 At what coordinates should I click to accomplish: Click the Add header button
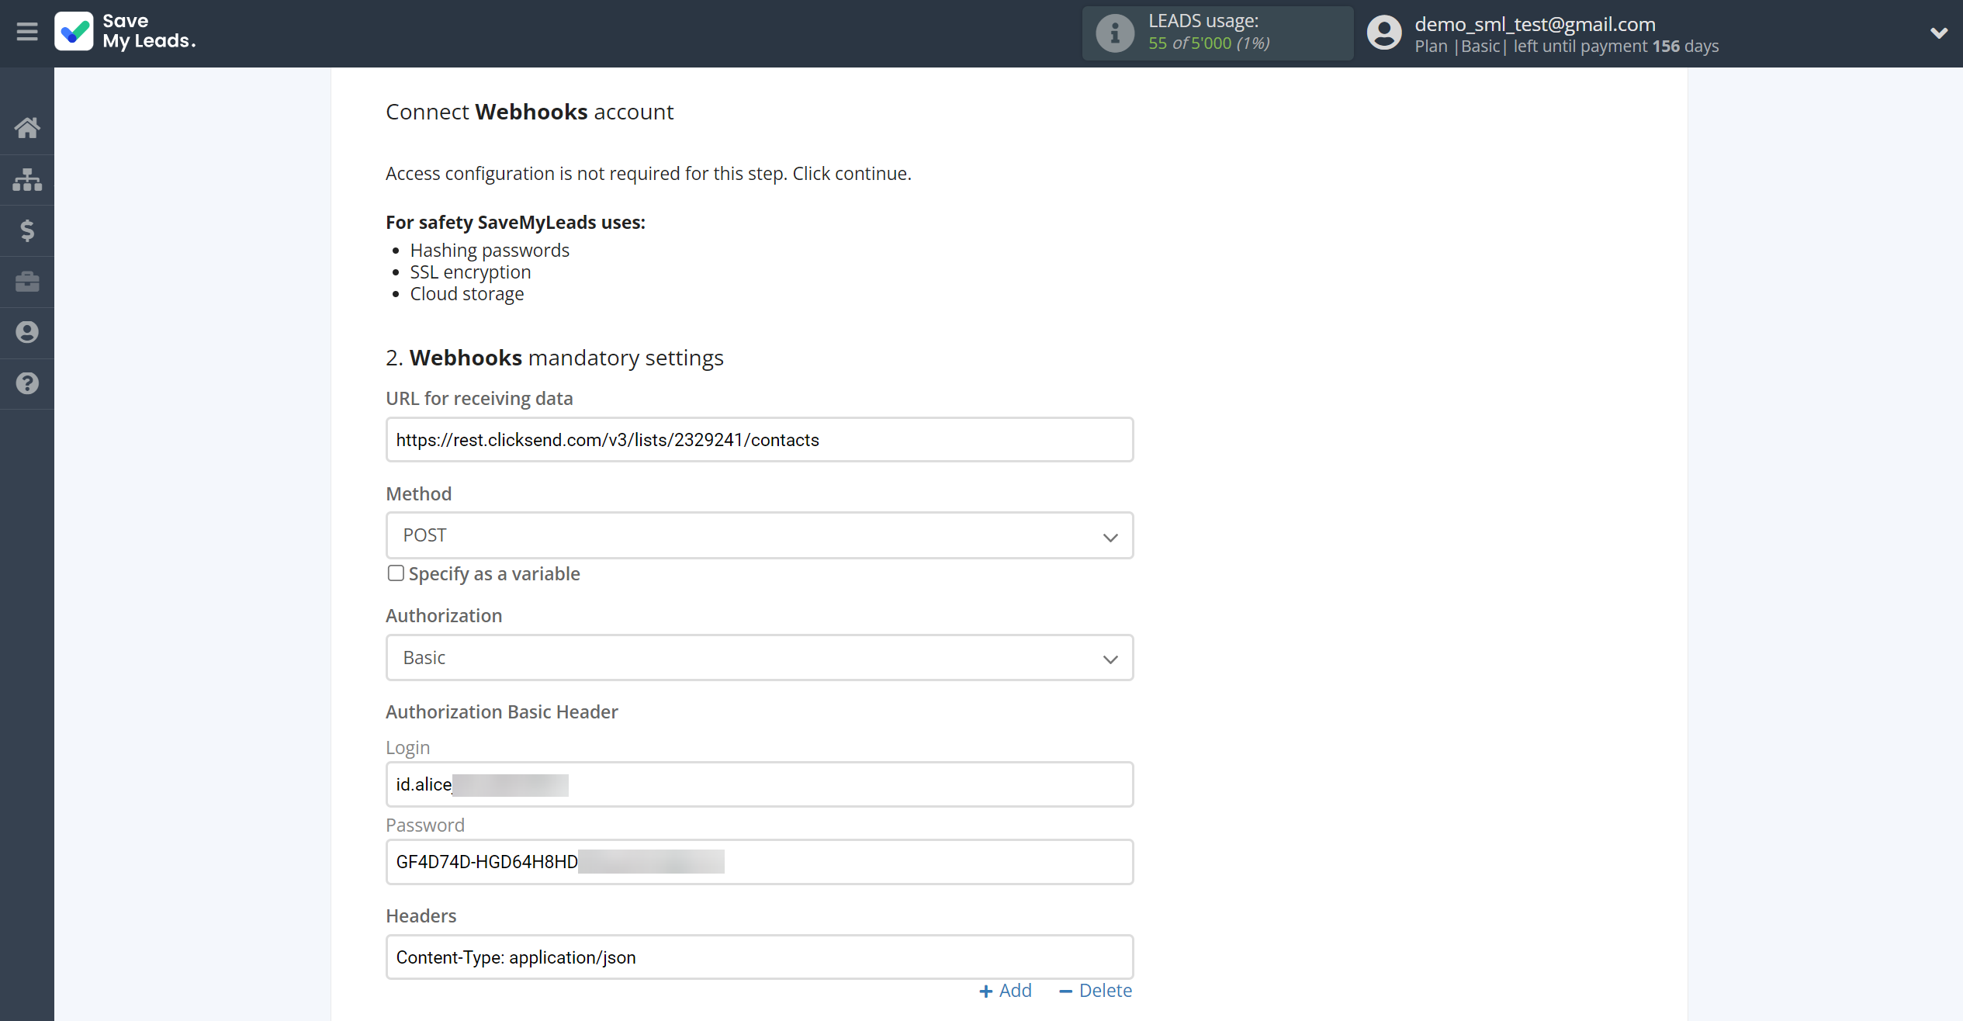(x=1006, y=990)
